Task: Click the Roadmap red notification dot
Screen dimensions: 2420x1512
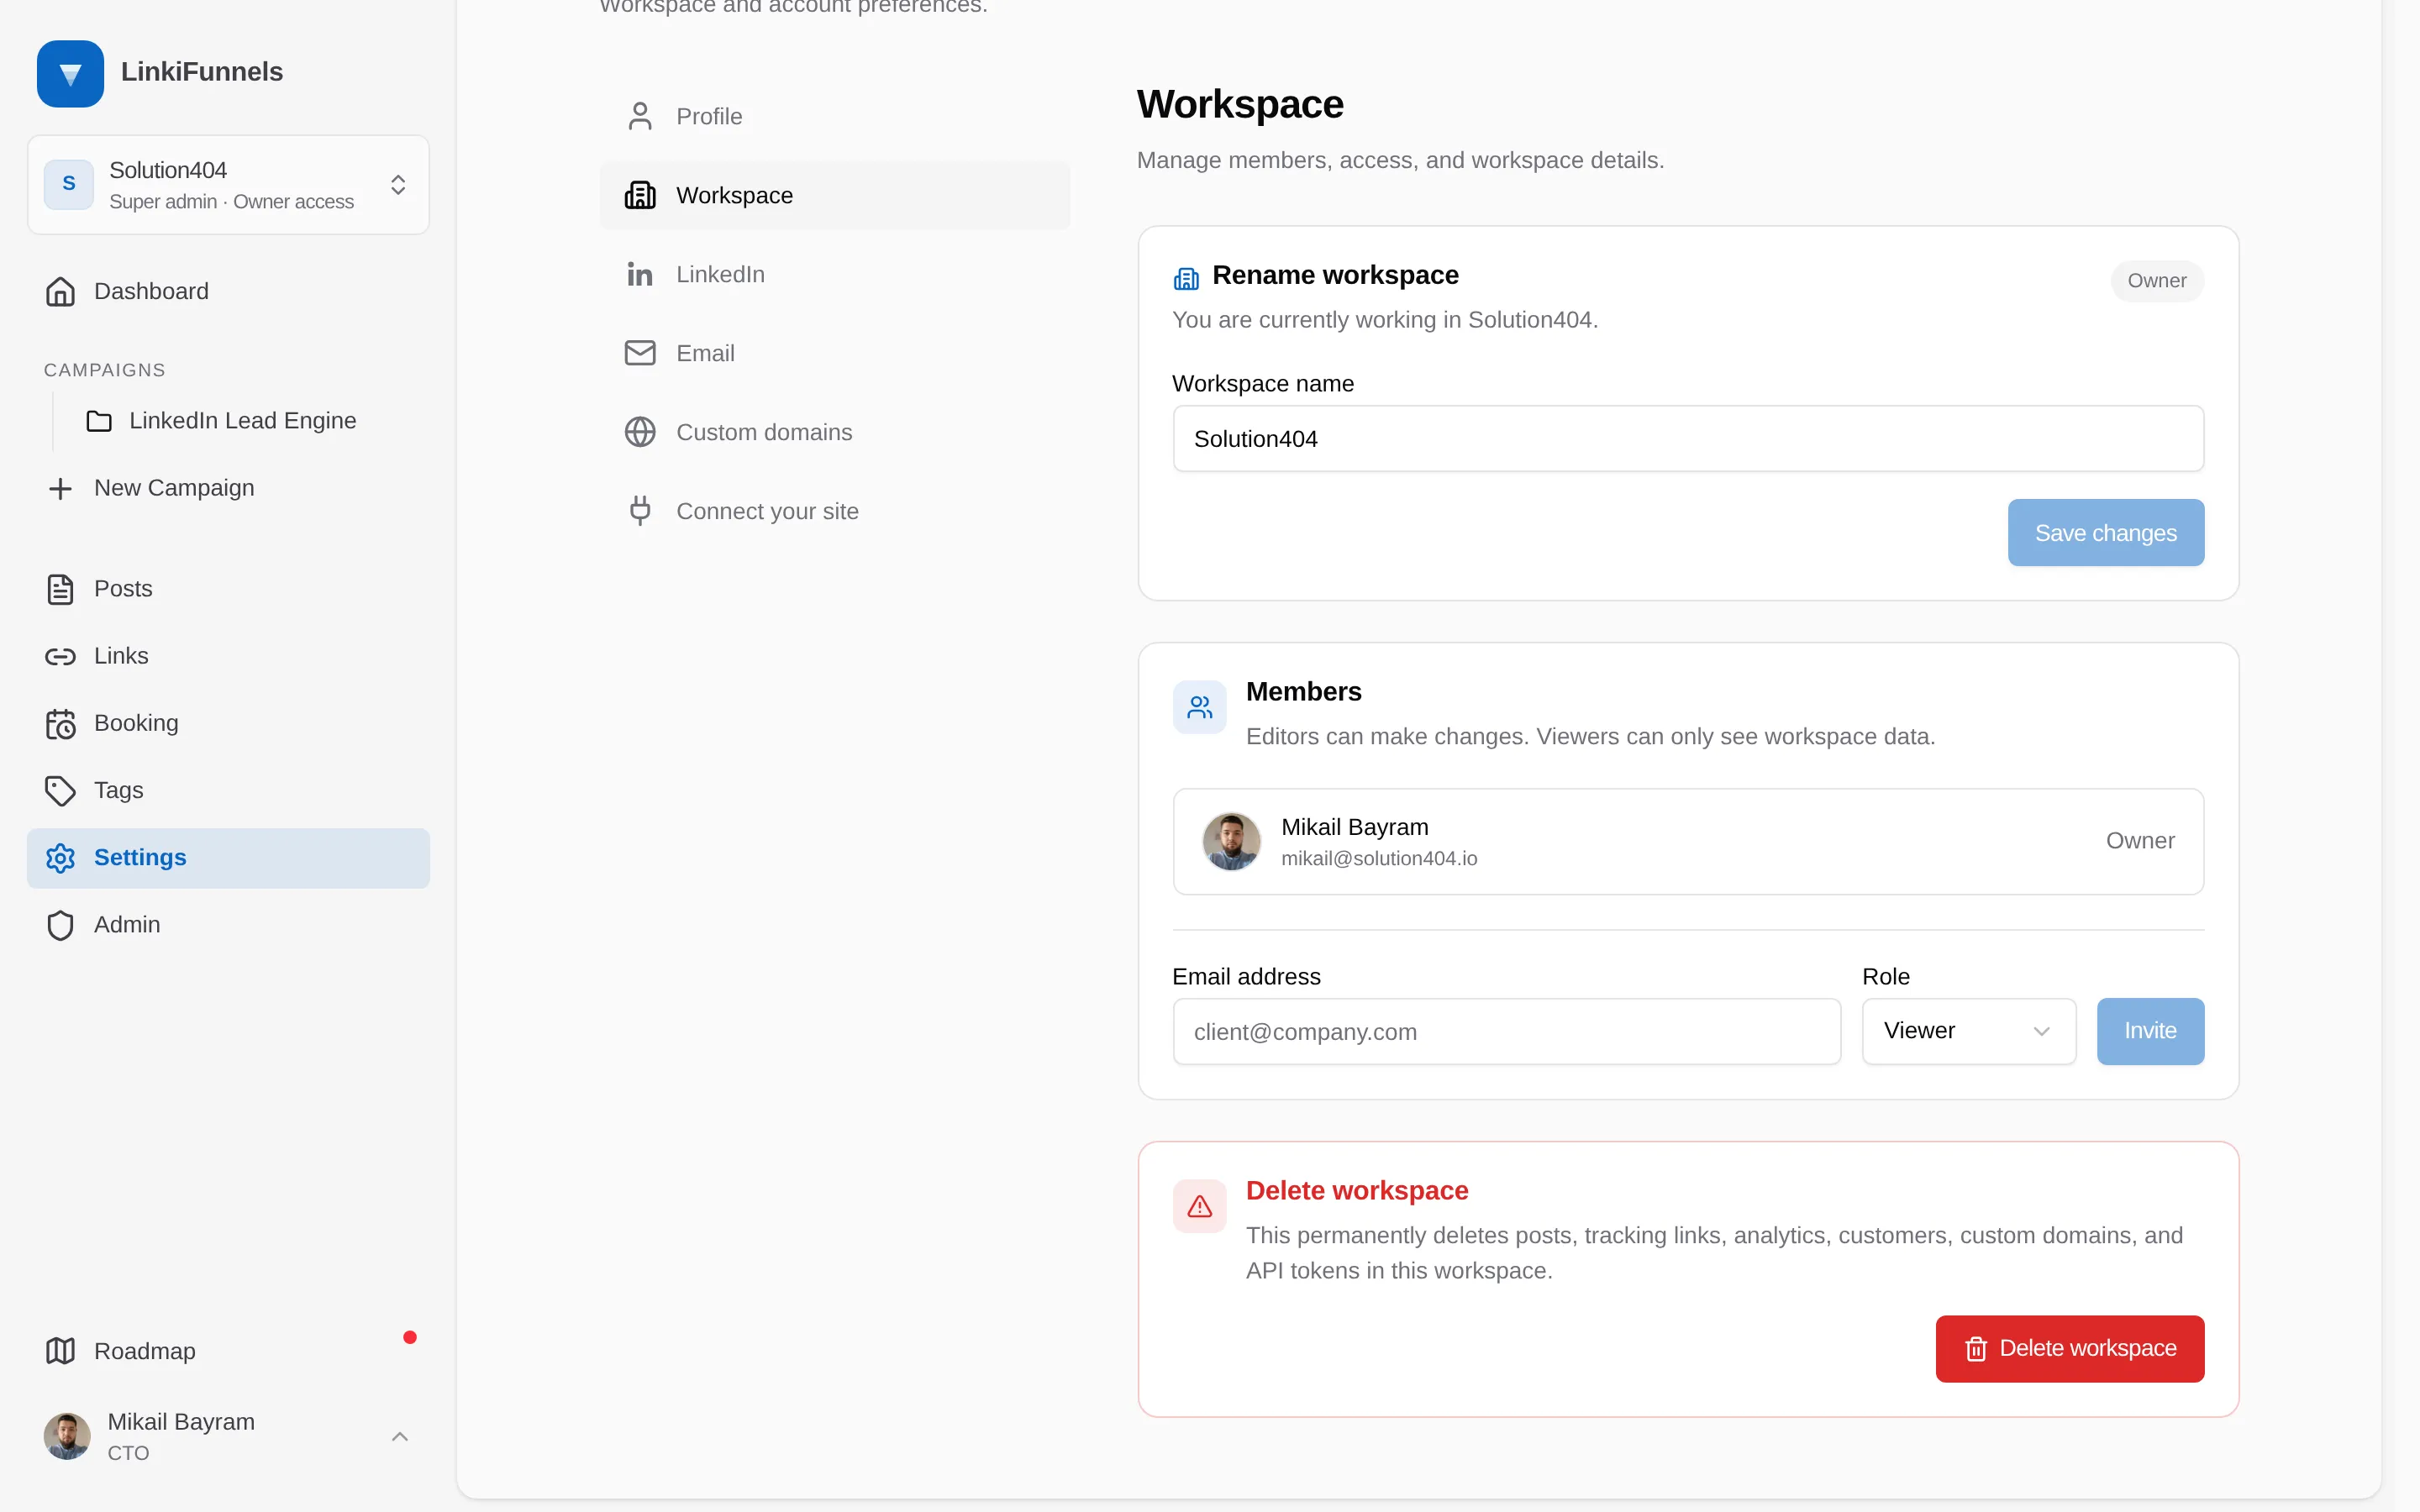Action: tap(410, 1337)
